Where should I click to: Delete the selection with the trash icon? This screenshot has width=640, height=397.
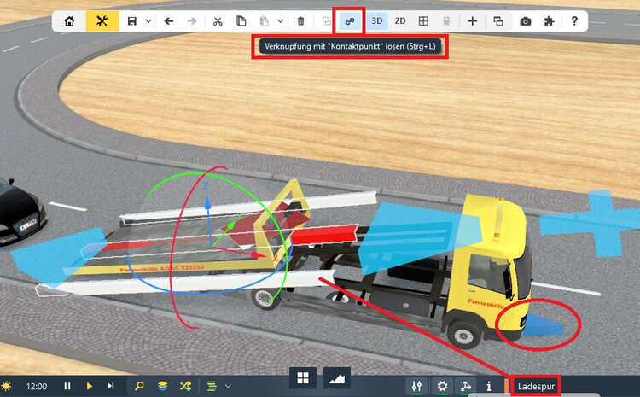tap(301, 21)
